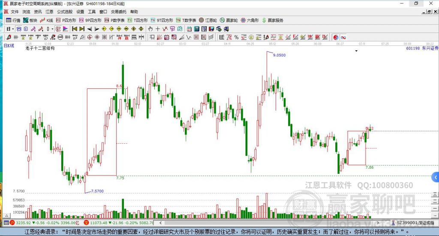Click the 老子十二宫结构 chart title
Image resolution: width=439 pixels, height=236 pixels.
pyautogui.click(x=40, y=48)
